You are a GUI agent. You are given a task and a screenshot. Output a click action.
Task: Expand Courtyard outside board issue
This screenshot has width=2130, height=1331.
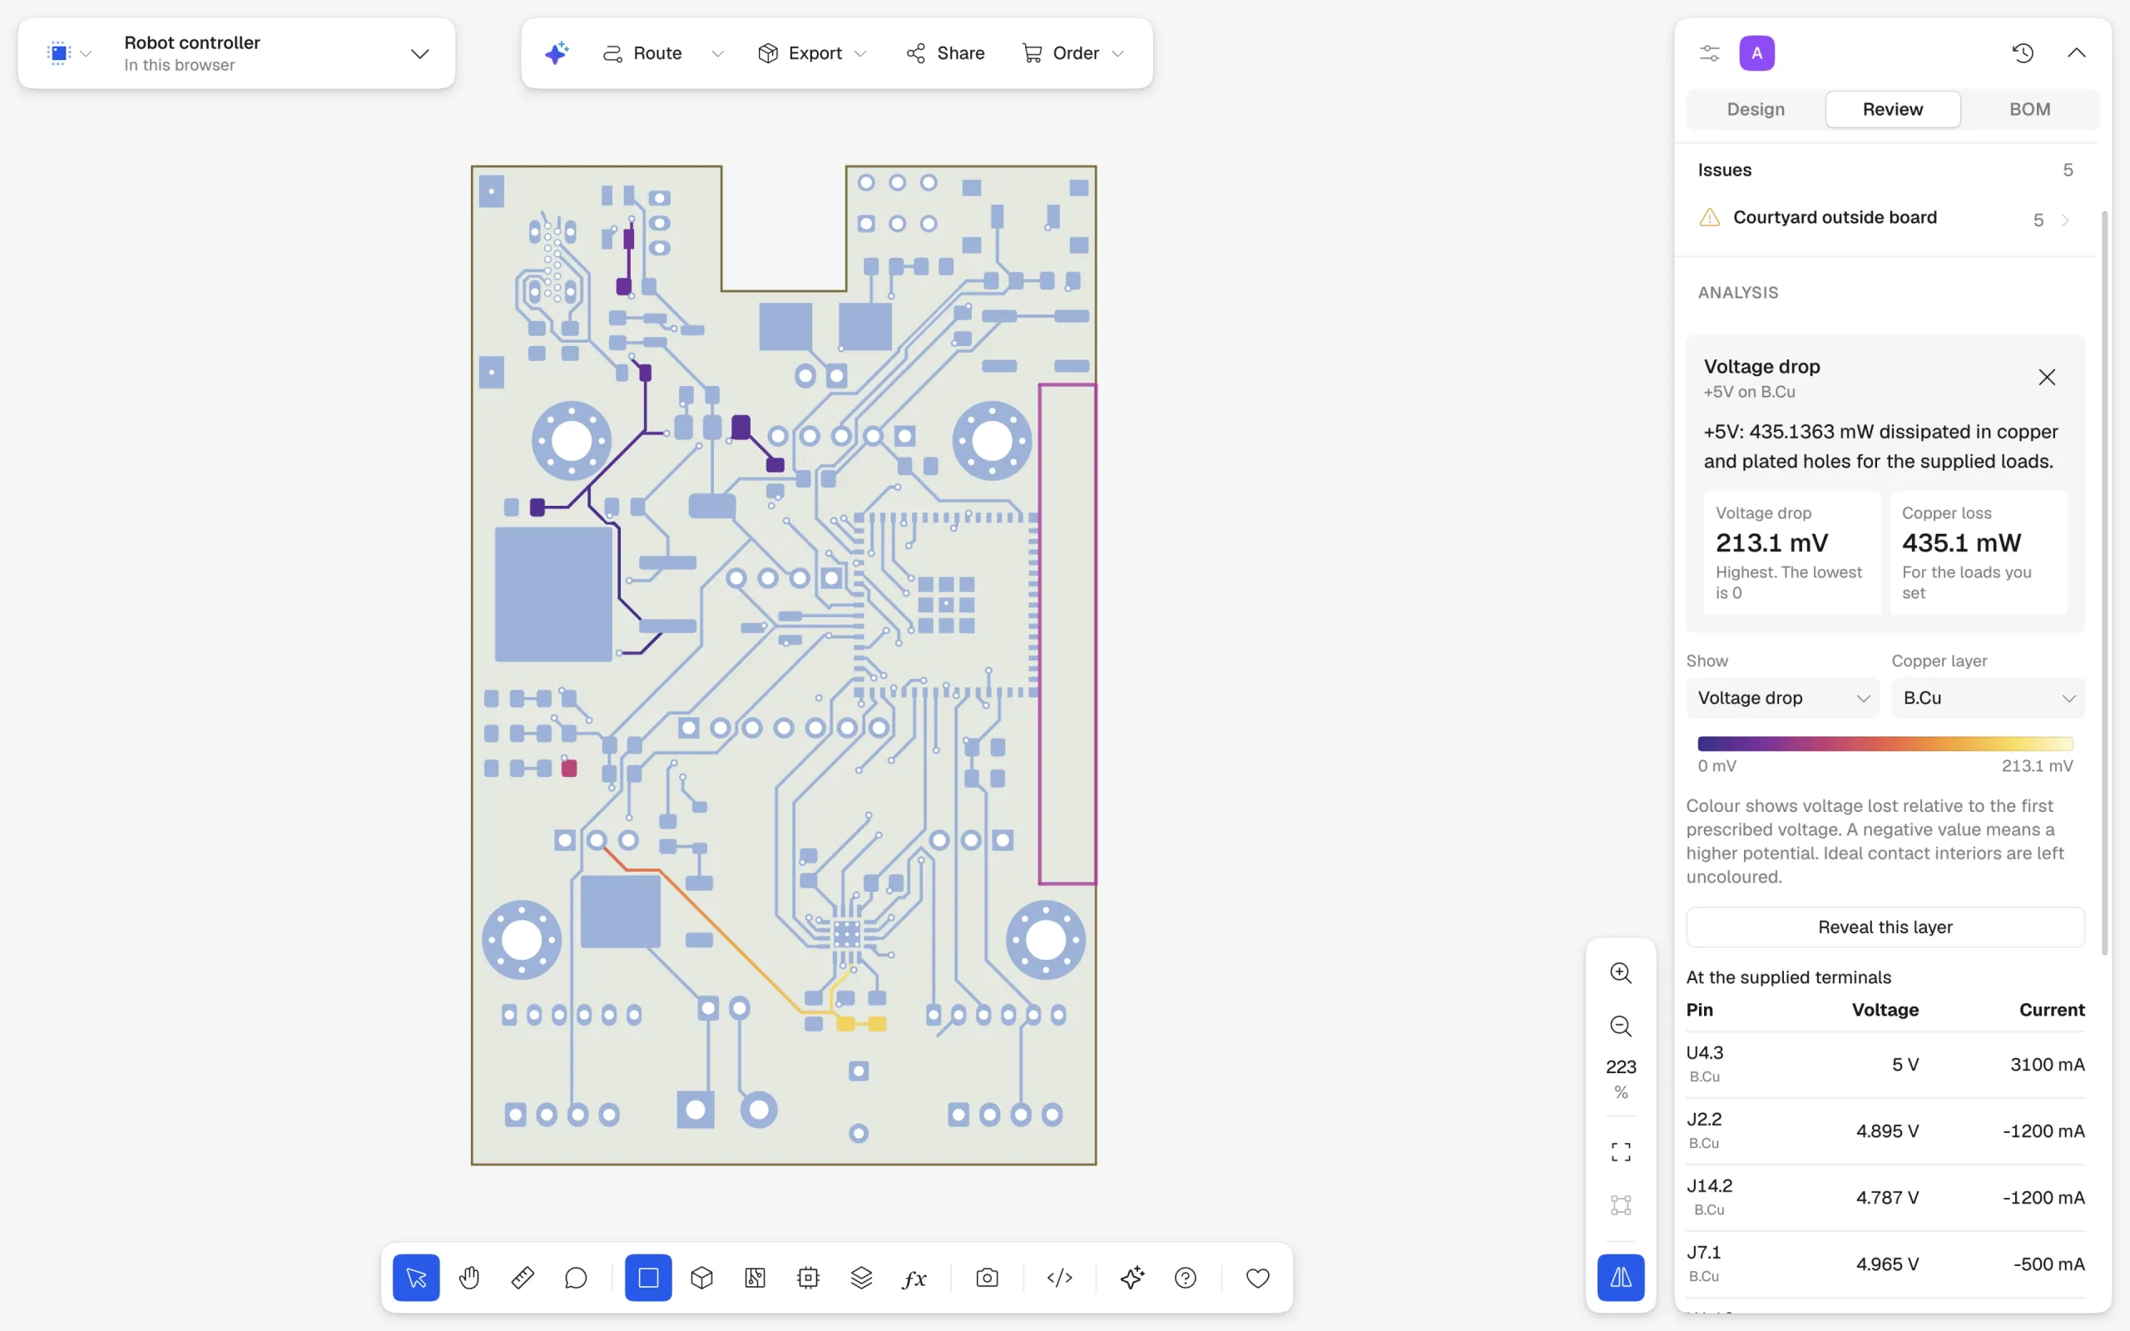point(1885,218)
